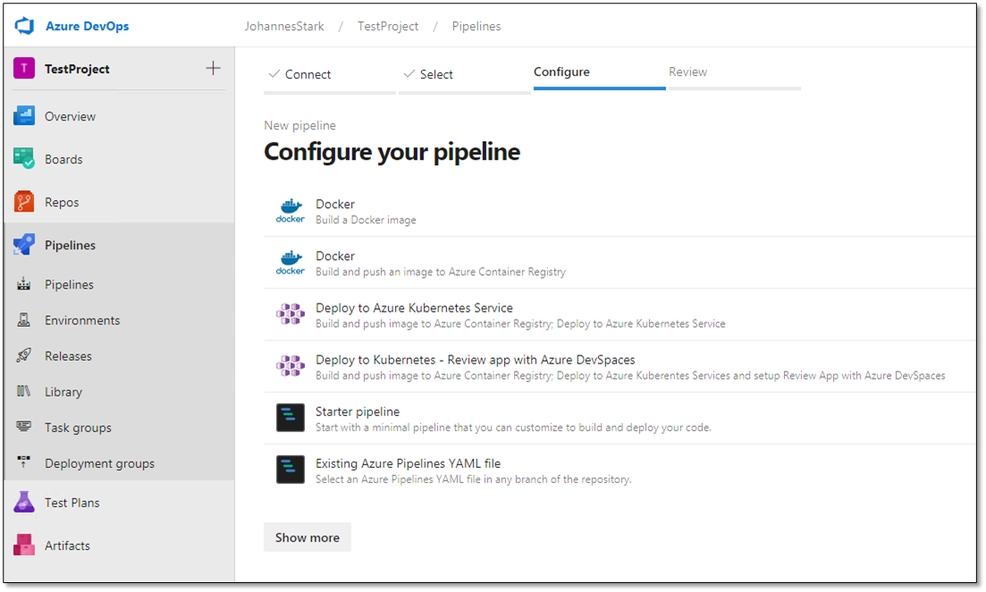Open Boards via its sidebar icon
The height and width of the screenshot is (592, 986).
pos(24,159)
